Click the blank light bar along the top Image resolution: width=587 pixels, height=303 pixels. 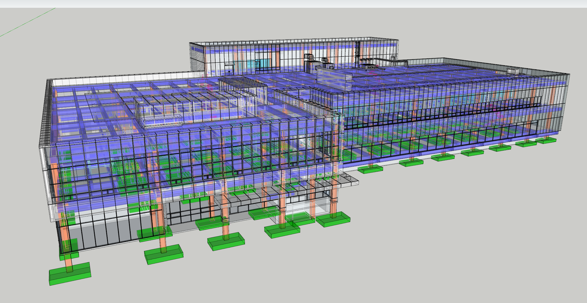tap(293, 4)
